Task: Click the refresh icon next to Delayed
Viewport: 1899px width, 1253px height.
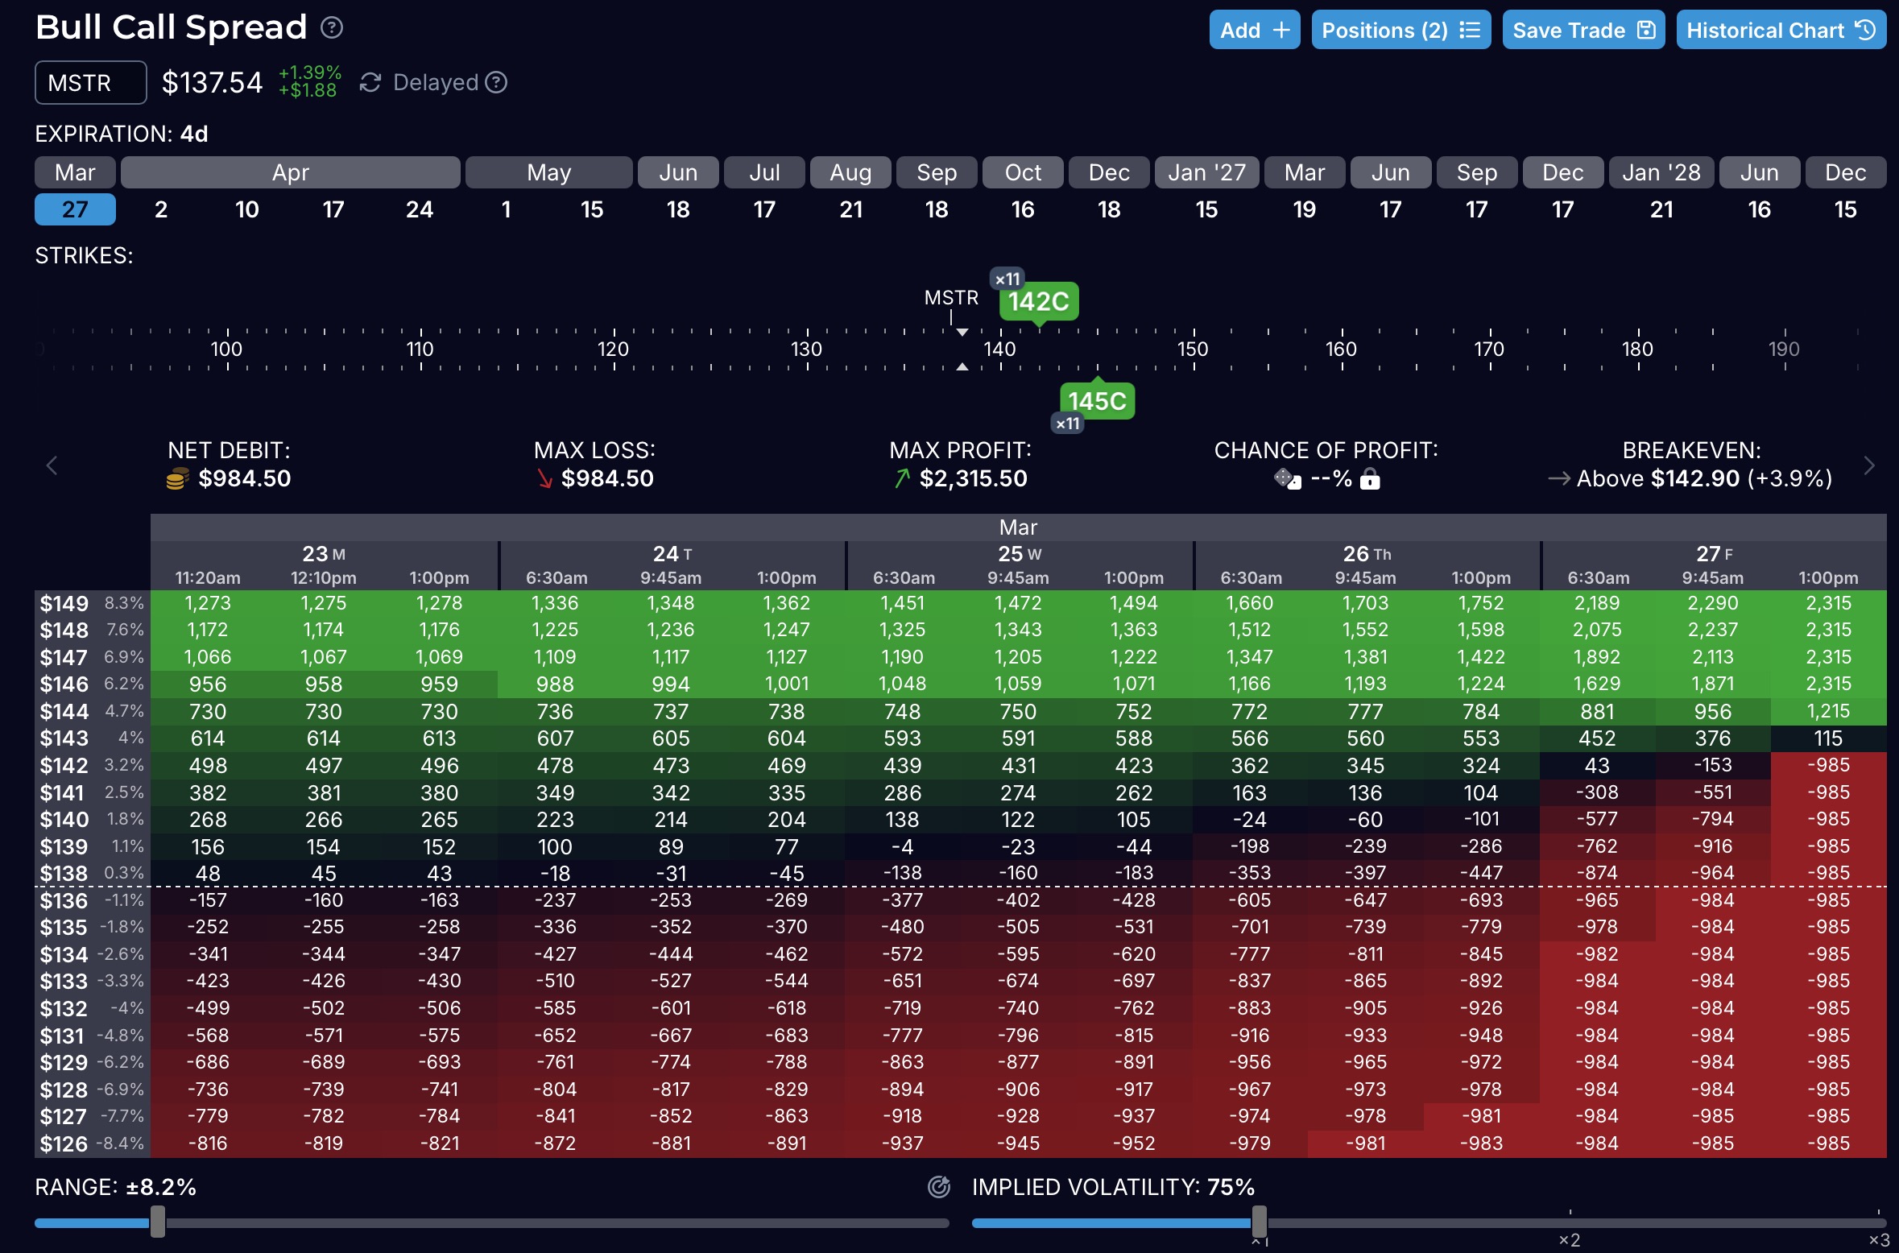Action: click(370, 83)
